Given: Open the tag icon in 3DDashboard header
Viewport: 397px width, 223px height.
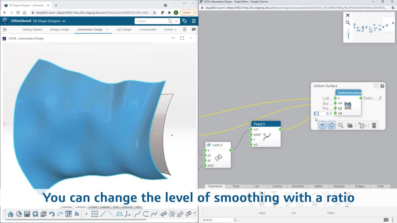Looking at the screenshot, I should click(x=184, y=21).
